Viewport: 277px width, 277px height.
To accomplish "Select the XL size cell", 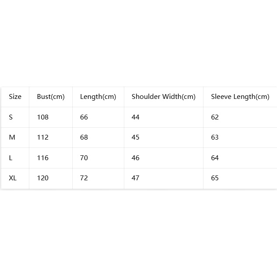I will tap(13, 178).
